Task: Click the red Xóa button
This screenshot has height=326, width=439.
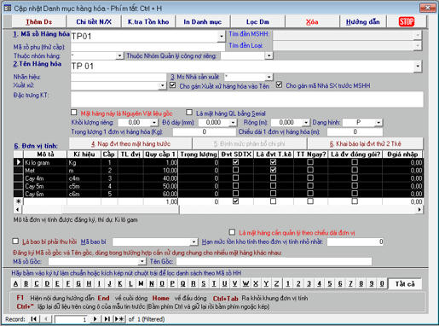Action: [312, 21]
